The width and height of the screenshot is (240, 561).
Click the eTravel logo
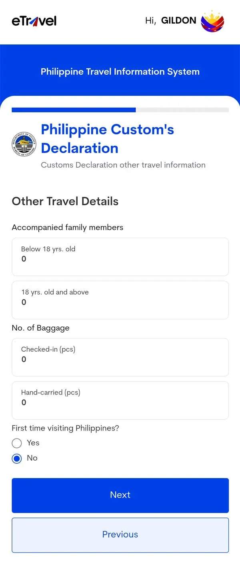[x=34, y=21]
